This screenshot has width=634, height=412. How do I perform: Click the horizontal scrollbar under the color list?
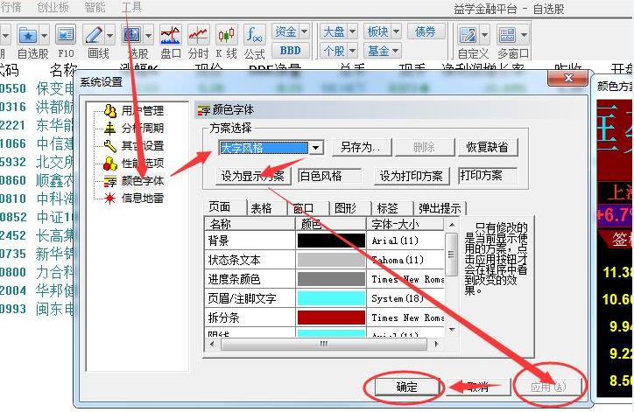(x=324, y=345)
